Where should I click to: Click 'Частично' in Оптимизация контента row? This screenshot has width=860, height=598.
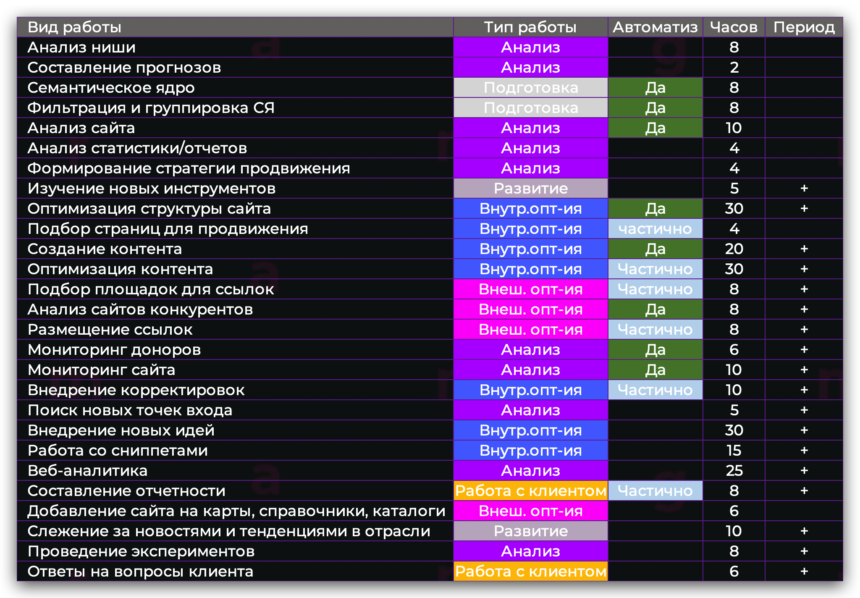[x=655, y=269]
